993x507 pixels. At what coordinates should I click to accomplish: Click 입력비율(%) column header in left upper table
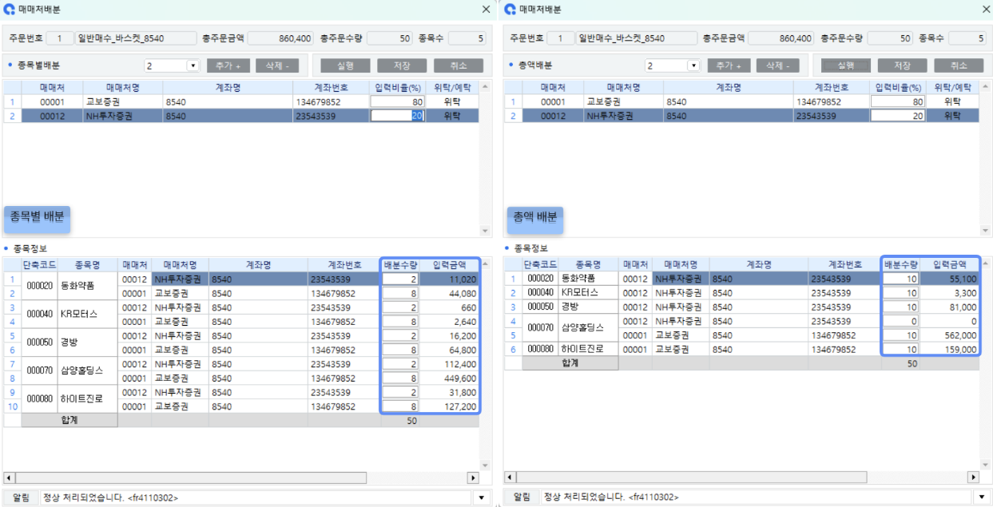pos(397,87)
